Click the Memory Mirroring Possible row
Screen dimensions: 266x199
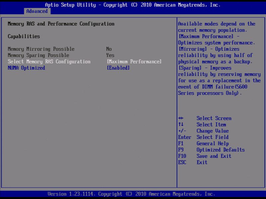(x=40, y=49)
